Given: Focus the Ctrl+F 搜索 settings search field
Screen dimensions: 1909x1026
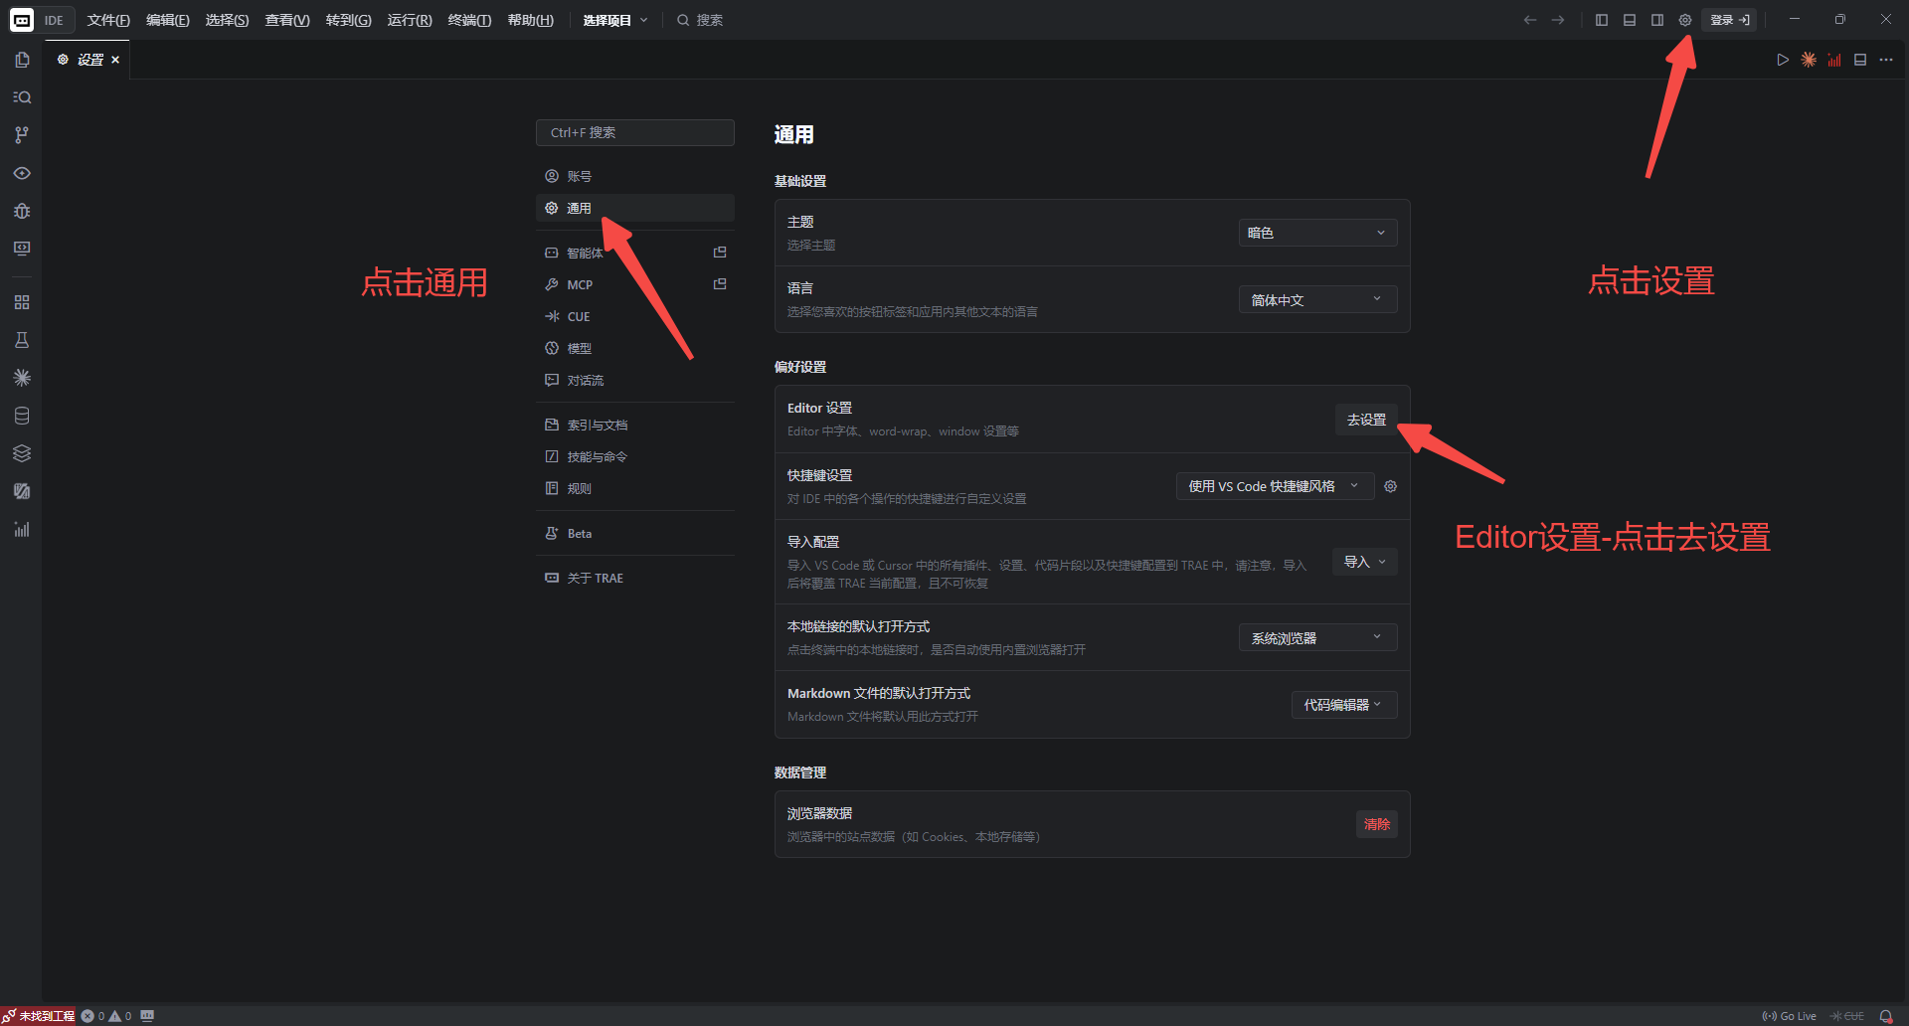Looking at the screenshot, I should [635, 132].
